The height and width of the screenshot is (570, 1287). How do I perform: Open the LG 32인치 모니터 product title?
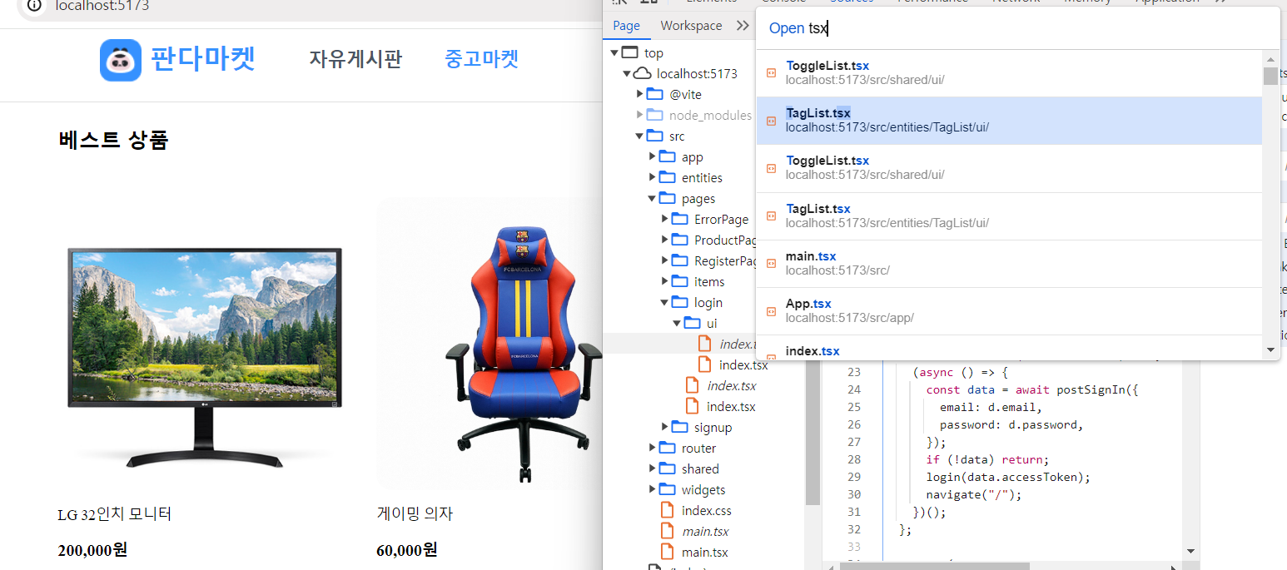click(x=115, y=514)
